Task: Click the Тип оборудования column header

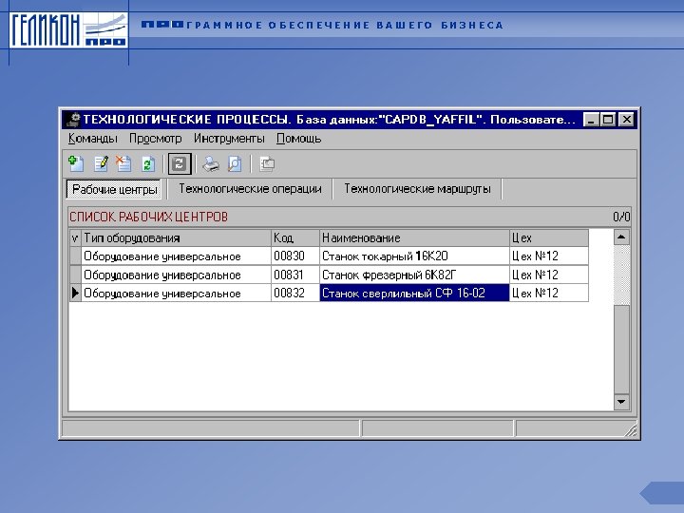Action: [x=177, y=237]
